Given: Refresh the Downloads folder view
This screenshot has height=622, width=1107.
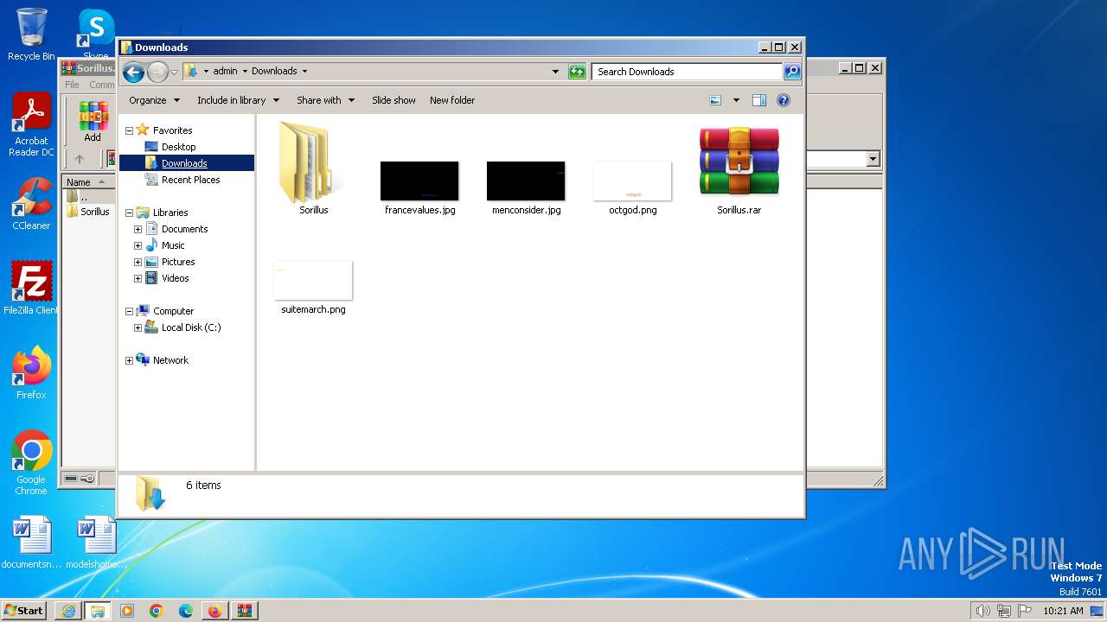Looking at the screenshot, I should tap(577, 72).
